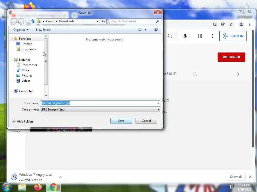The image size is (257, 192).
Task: Click navigation pane scroll up arrow
Action: [x=46, y=36]
